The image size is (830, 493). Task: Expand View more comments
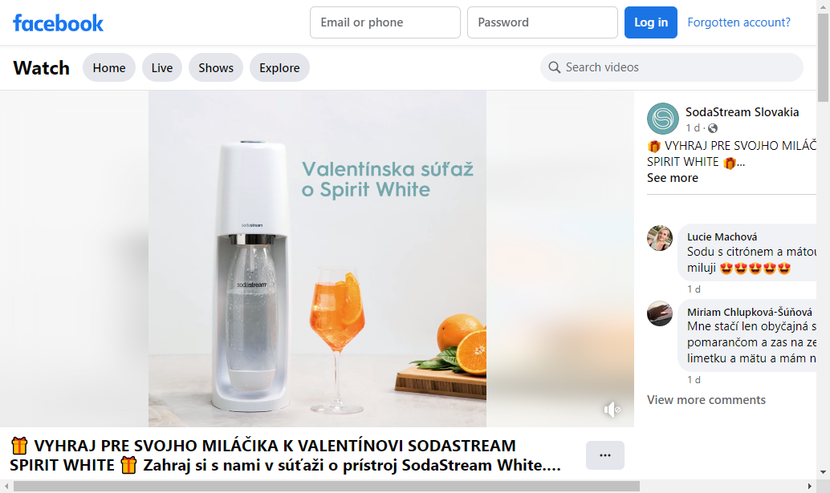[x=706, y=400]
